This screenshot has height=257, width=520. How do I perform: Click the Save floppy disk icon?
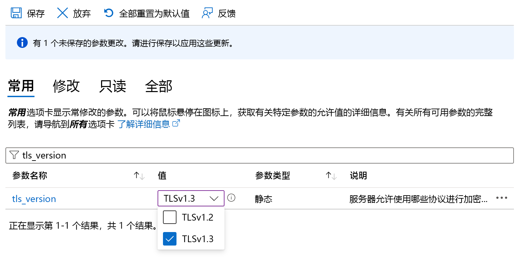point(16,13)
